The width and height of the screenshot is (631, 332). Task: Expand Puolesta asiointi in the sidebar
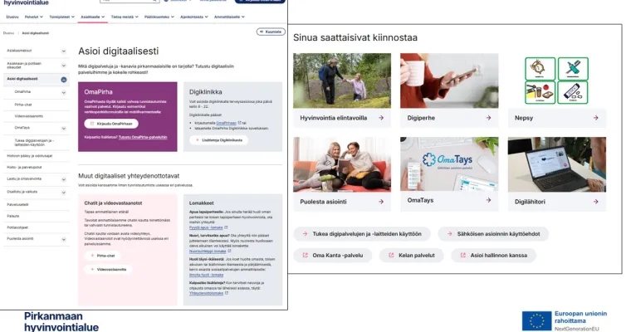click(x=64, y=239)
